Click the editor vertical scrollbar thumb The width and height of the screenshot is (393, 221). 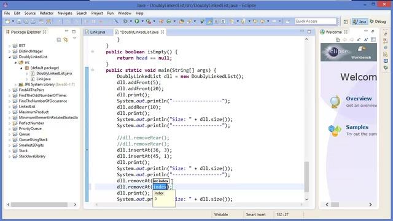point(306,177)
